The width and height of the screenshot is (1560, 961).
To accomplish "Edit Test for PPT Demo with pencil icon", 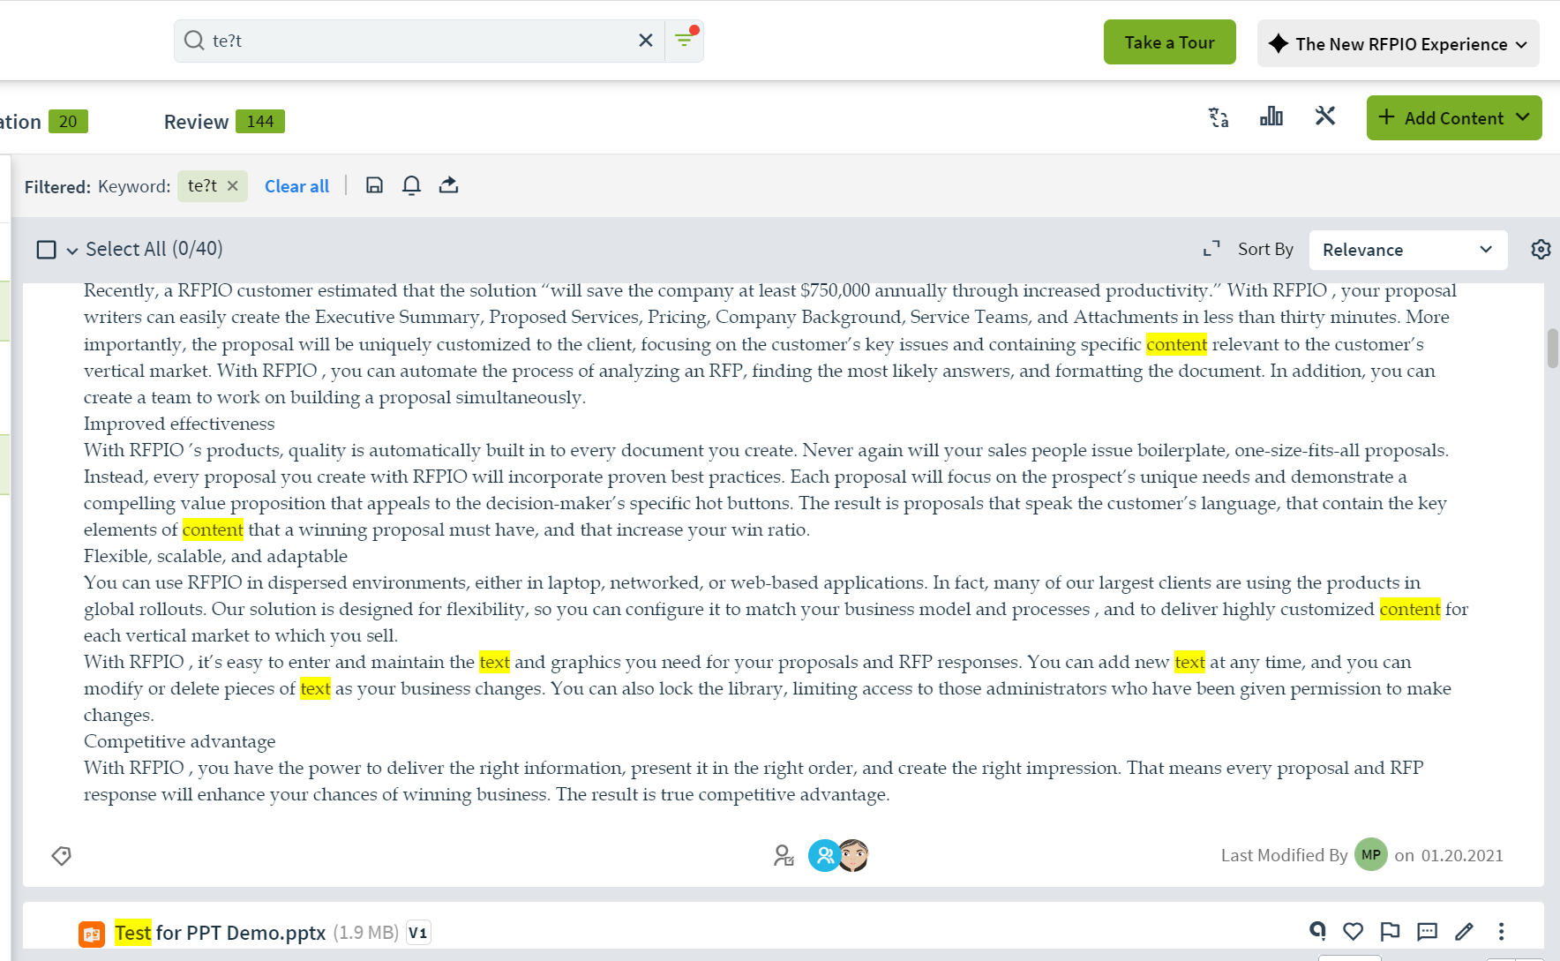I will click(x=1464, y=931).
